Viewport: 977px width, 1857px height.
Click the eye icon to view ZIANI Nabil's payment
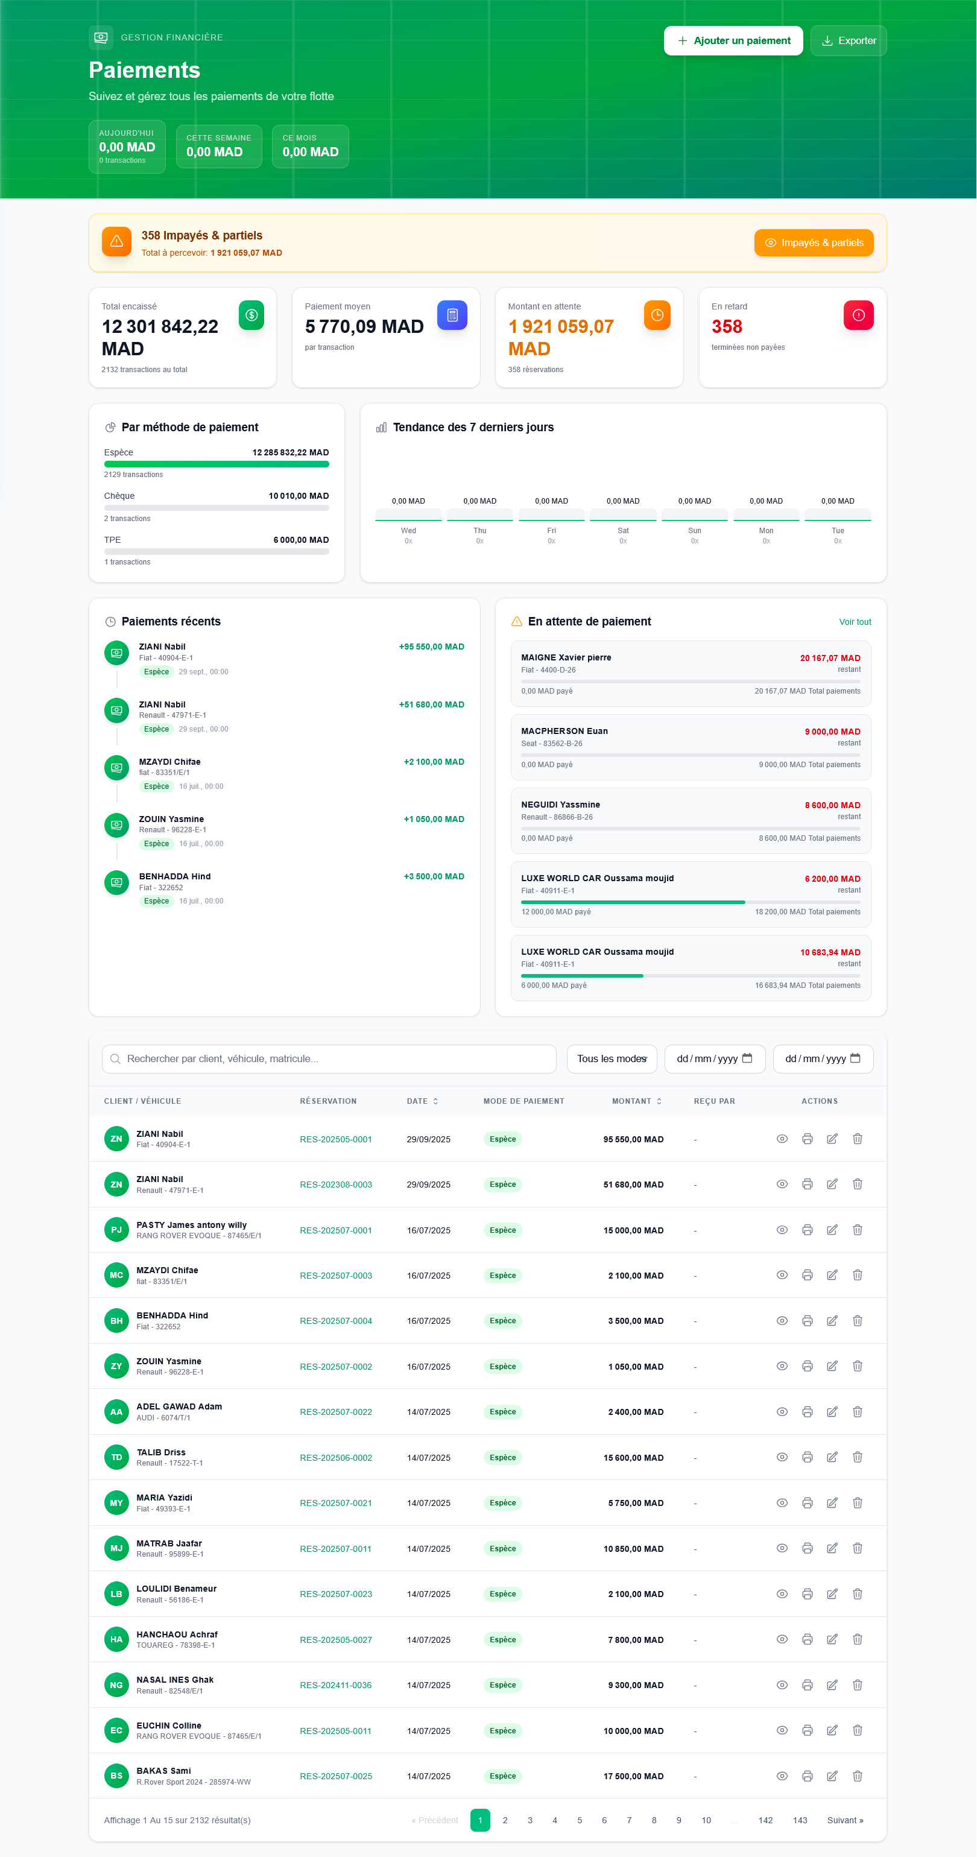pyautogui.click(x=782, y=1139)
